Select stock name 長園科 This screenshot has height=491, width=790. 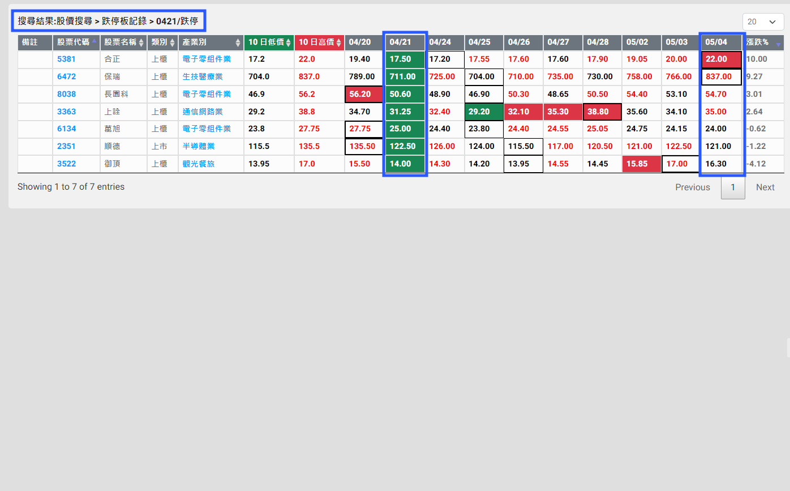coord(117,94)
